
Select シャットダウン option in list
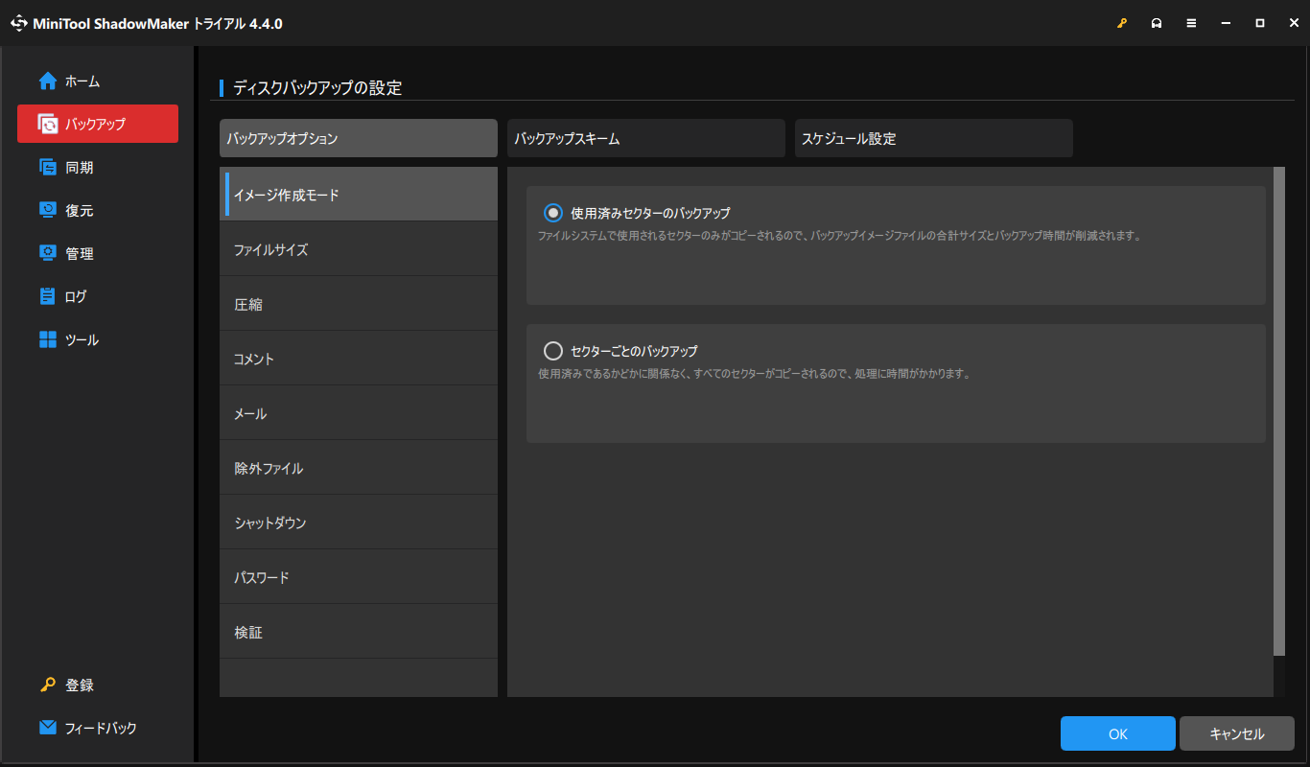[359, 523]
